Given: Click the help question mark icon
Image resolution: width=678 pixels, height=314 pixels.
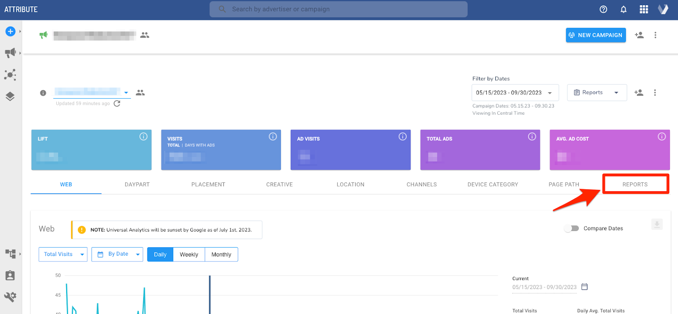Looking at the screenshot, I should (x=603, y=9).
